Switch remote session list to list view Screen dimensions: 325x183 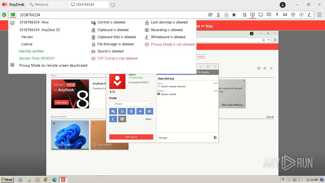point(271,68)
